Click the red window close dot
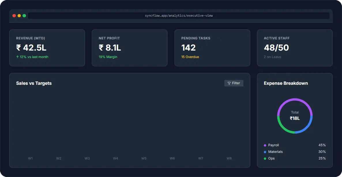Image resolution: width=342 pixels, height=177 pixels. click(x=14, y=16)
